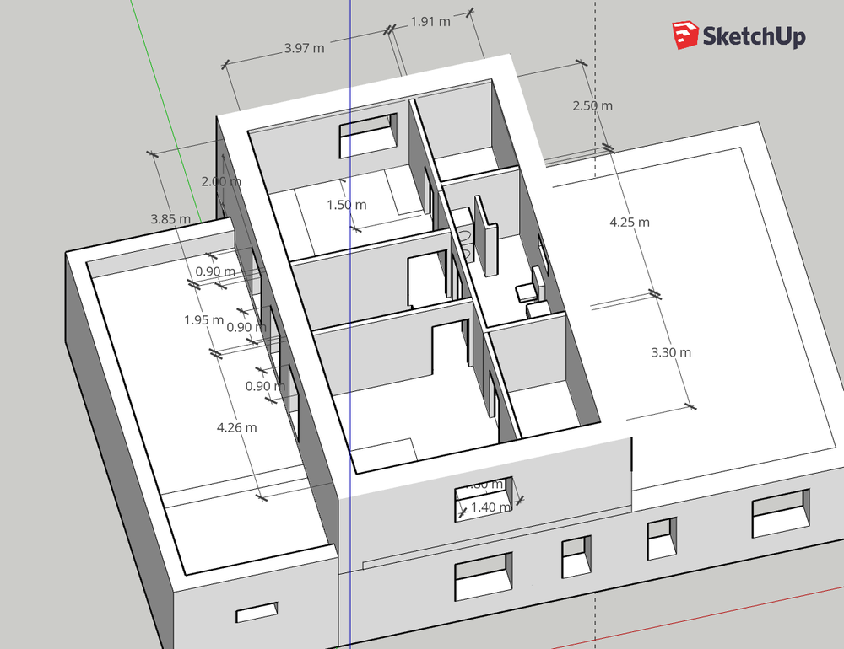Select the 1.95 m dimension annotation

203,319
